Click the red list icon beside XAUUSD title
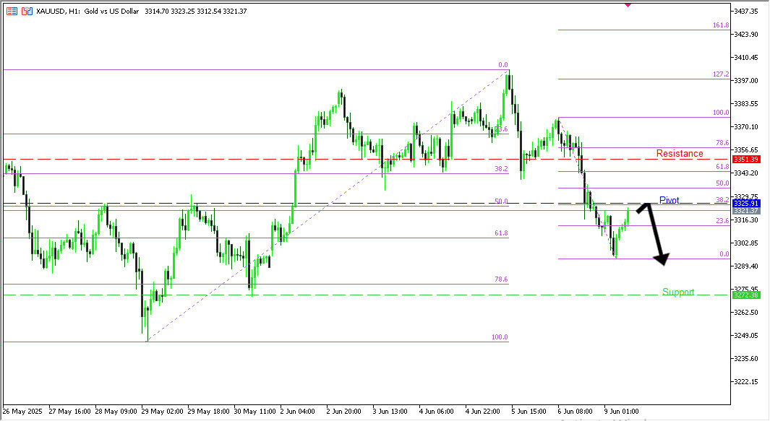Viewport: 770px width, 421px height. 12,12
